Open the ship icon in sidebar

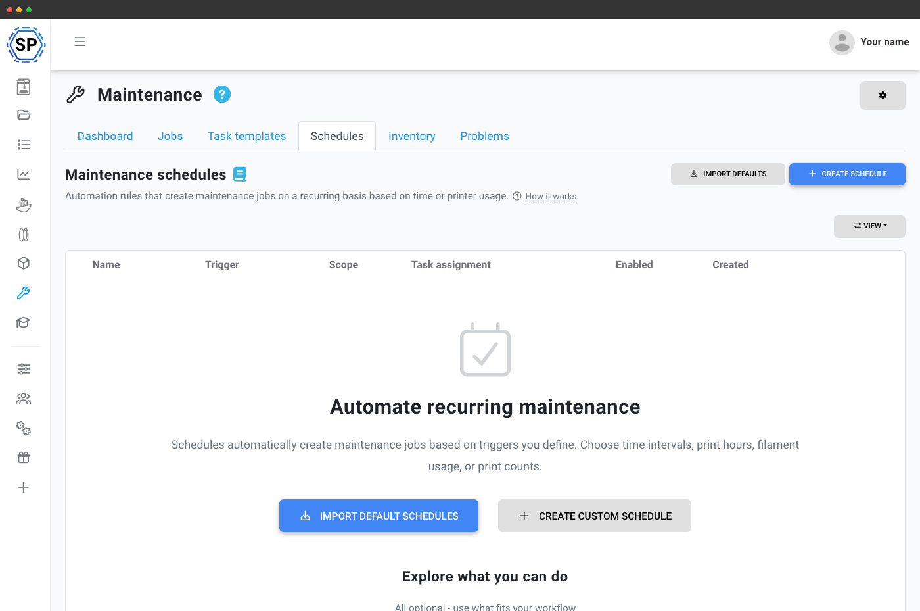(24, 205)
